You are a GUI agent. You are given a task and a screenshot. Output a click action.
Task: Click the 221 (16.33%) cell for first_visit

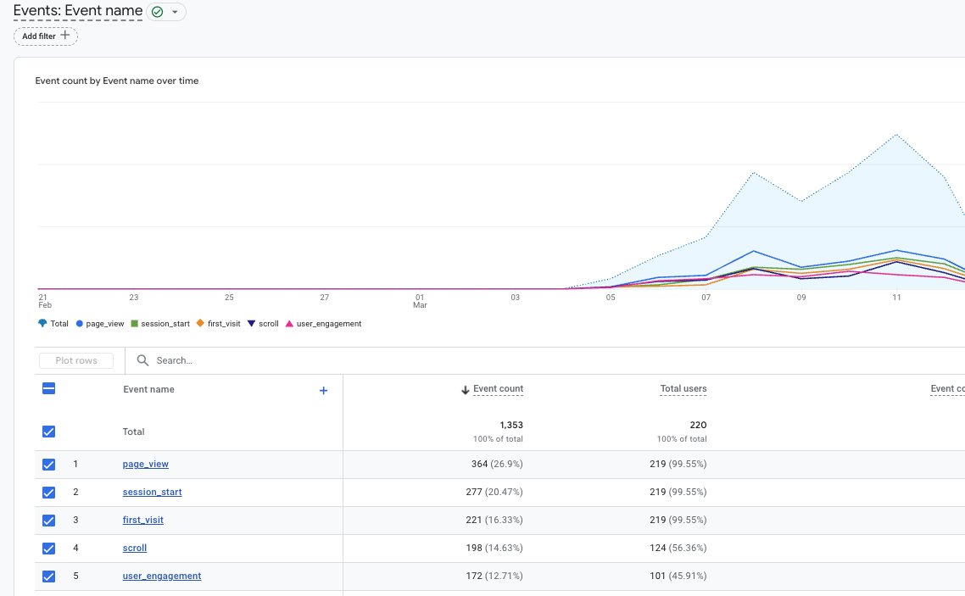click(x=494, y=520)
